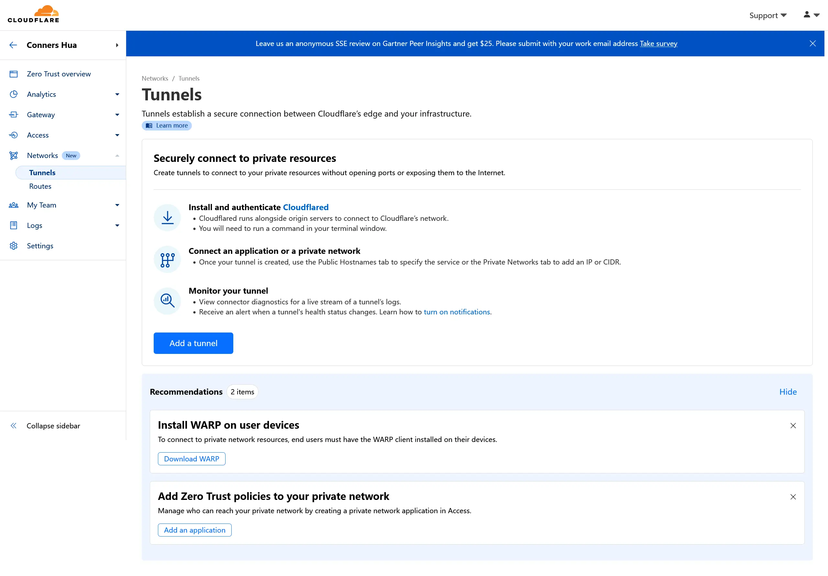
Task: Click the 2 items recommendations badge
Action: (242, 391)
